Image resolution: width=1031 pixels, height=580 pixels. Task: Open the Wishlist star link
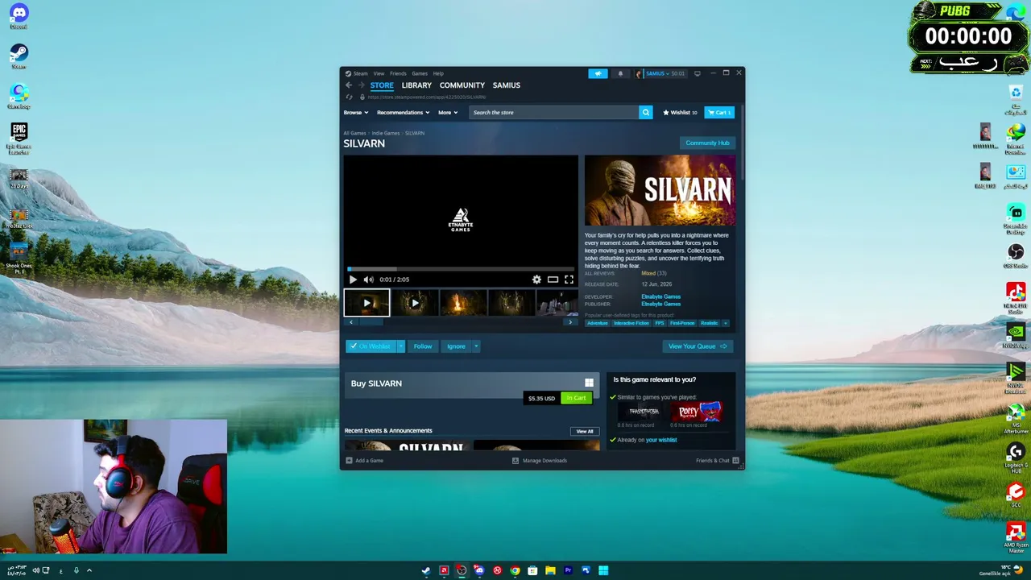(x=680, y=113)
